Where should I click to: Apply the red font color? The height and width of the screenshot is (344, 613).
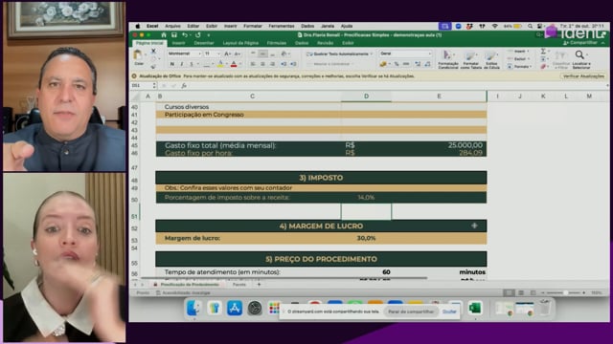tap(234, 64)
